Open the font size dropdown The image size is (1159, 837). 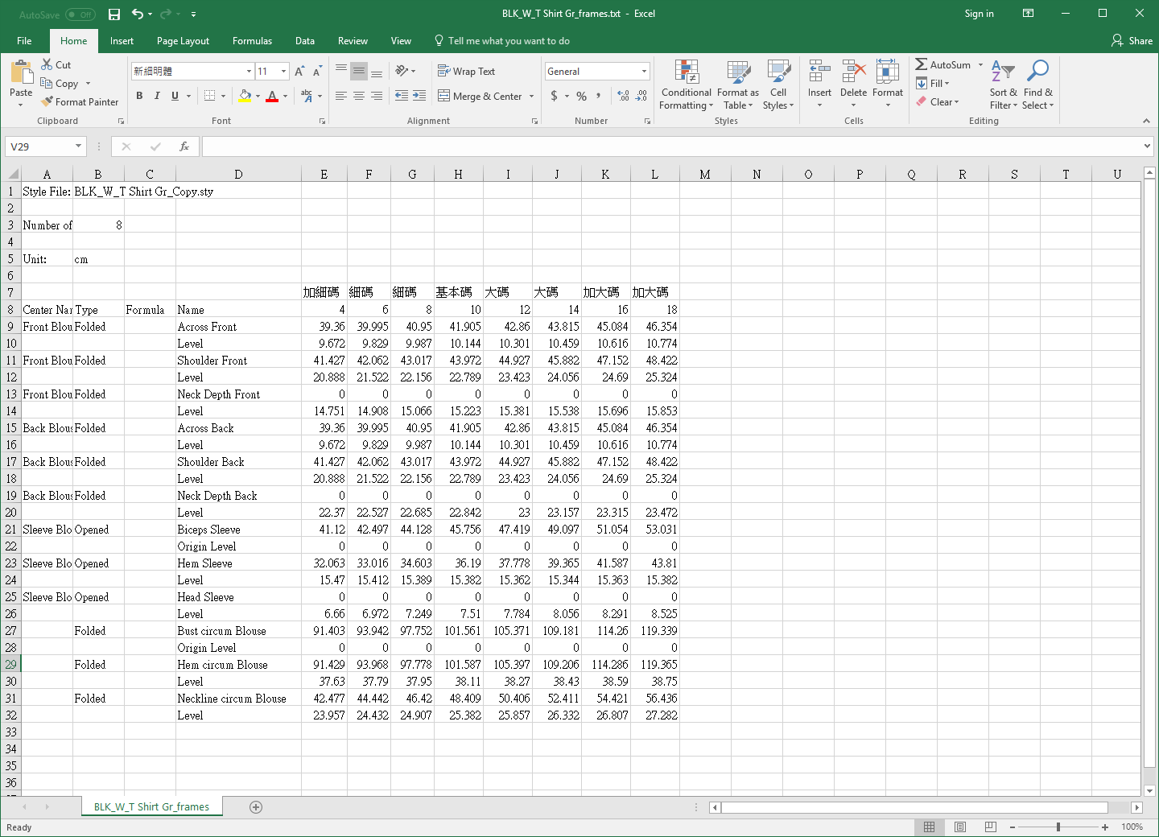click(x=283, y=72)
